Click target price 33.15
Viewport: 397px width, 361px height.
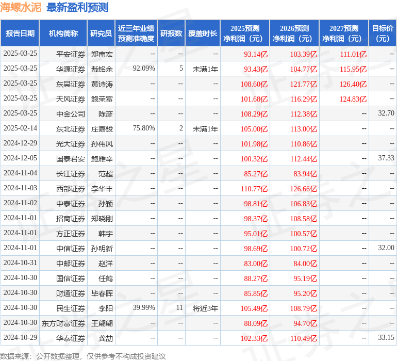(x=386, y=337)
